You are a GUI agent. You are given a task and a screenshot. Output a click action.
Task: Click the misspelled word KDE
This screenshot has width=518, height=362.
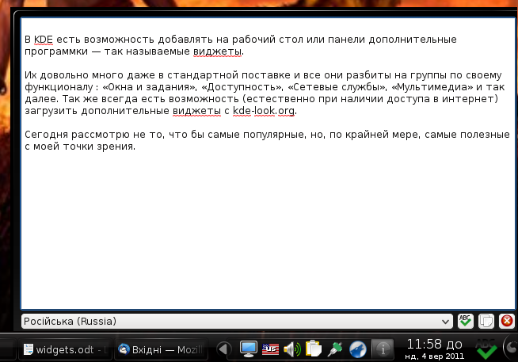click(x=44, y=40)
